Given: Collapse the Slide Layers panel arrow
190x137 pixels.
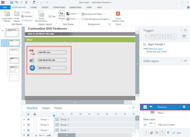Looking at the screenshot, I should [x=182, y=61].
